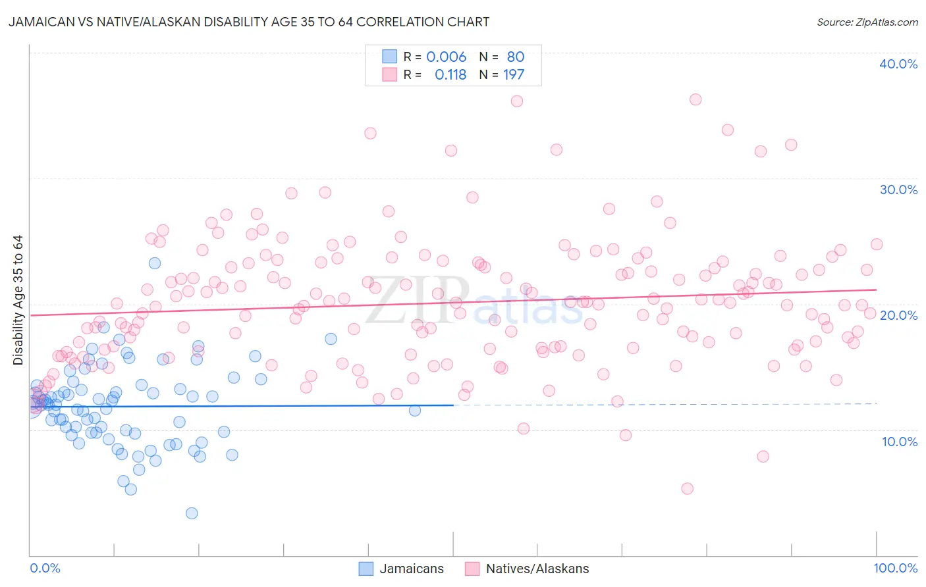
Task: Click the blue swatch beside R = 0.006
Action: click(389, 57)
